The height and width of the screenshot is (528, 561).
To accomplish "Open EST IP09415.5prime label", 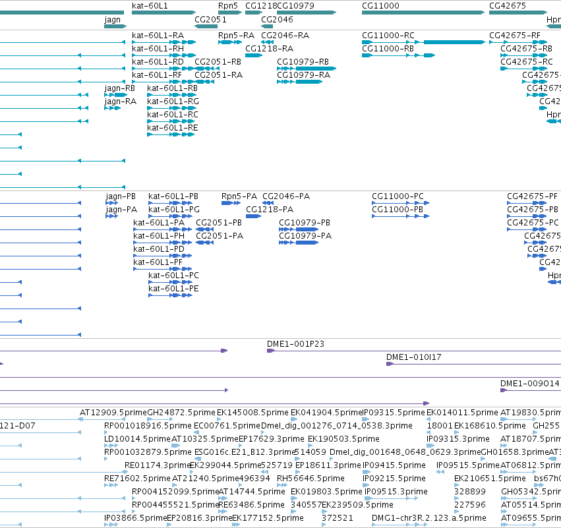I will tap(394, 465).
